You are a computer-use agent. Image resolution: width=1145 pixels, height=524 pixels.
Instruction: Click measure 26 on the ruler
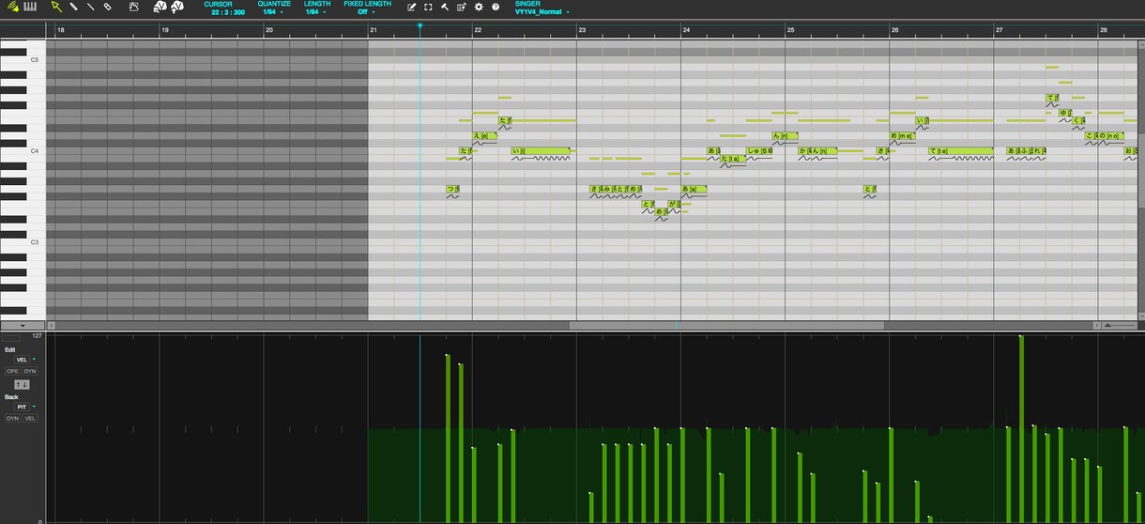point(895,30)
